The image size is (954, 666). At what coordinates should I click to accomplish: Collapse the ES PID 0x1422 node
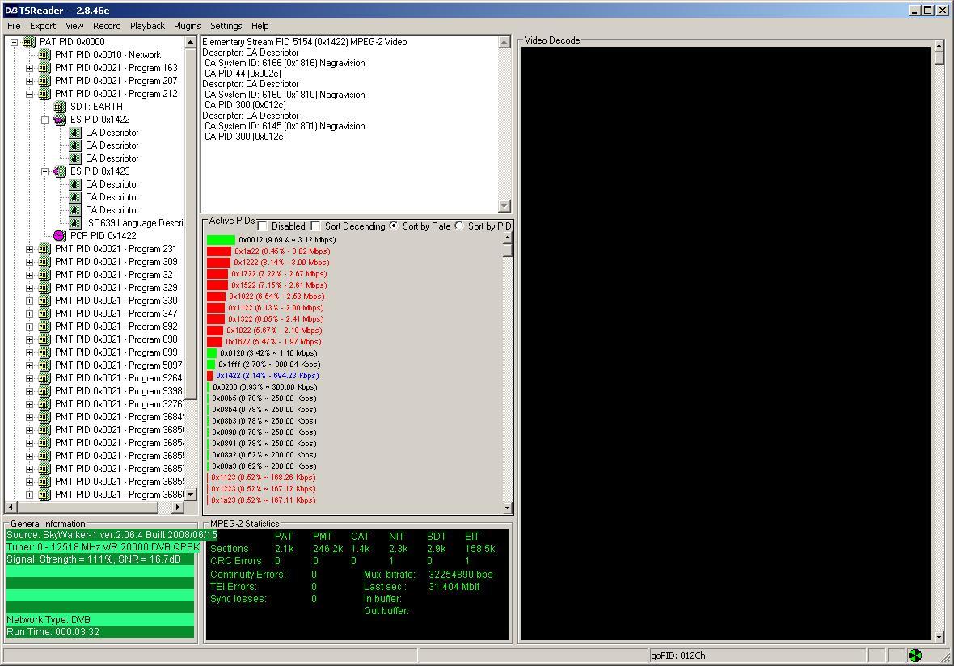[x=44, y=120]
